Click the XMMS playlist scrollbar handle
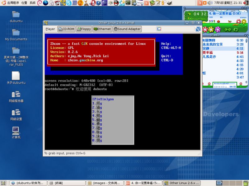Screen dimensions: 249x186 [246, 40]
